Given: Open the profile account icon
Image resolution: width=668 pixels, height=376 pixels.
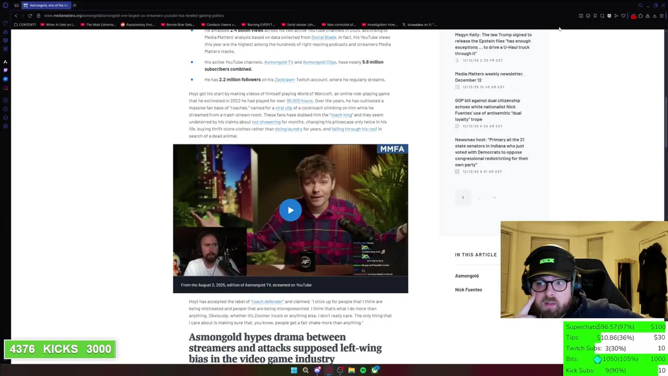Looking at the screenshot, I should (x=648, y=16).
